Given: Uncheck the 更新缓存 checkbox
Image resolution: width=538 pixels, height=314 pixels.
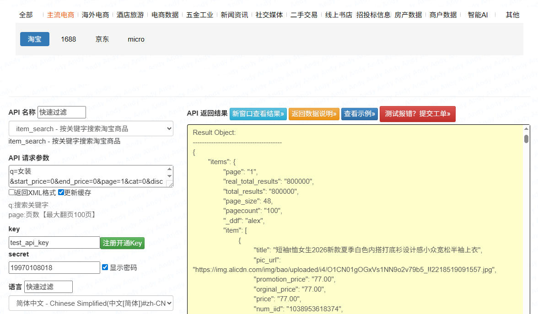Looking at the screenshot, I should point(61,192).
